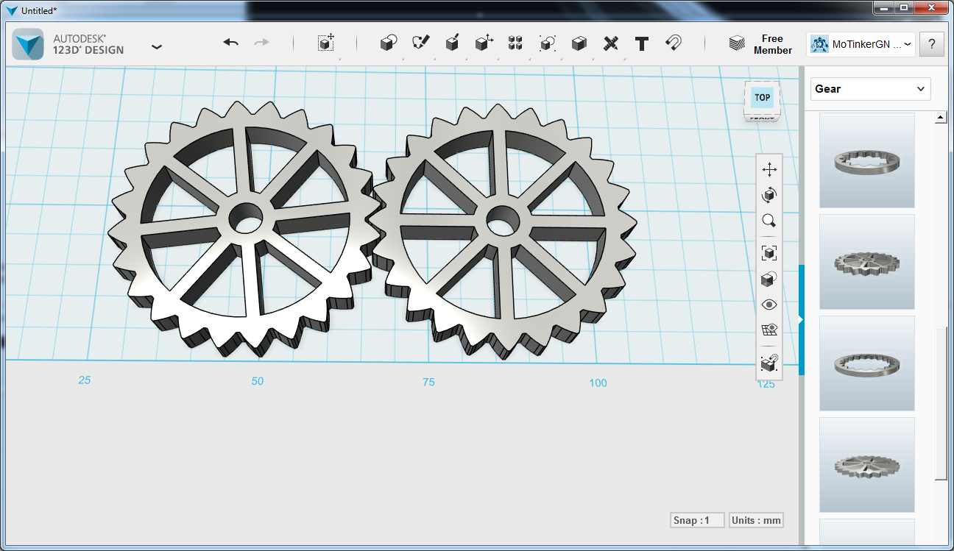Select the Text tool
The image size is (954, 551).
(642, 43)
